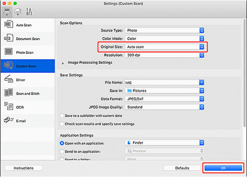Select the Custom Scan icon
247x177 pixels.
pyautogui.click(x=8, y=65)
